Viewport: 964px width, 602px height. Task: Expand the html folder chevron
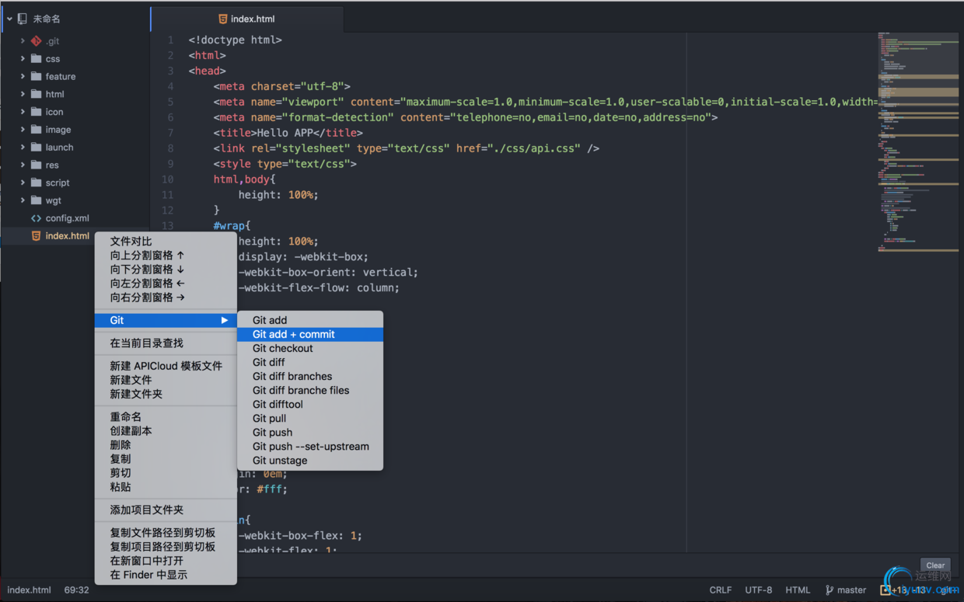pos(23,94)
